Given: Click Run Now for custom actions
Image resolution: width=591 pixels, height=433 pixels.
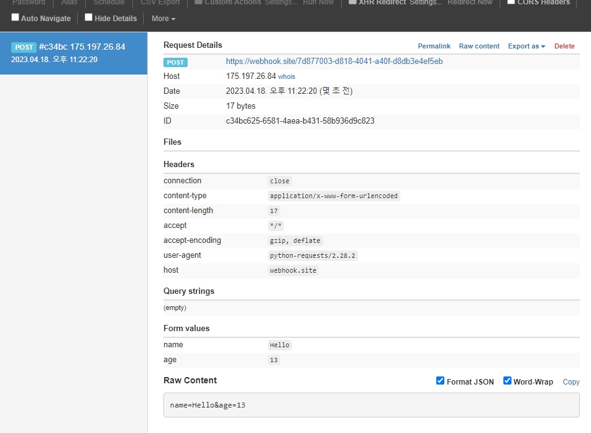Looking at the screenshot, I should 318,2.
